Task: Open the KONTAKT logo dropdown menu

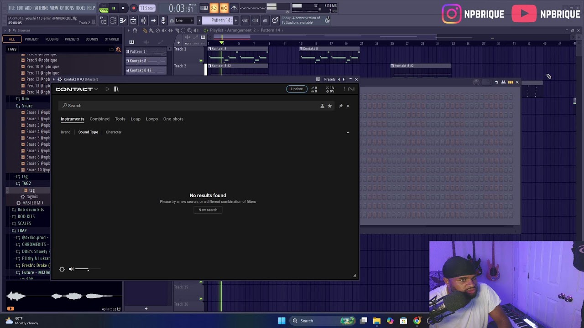Action: (x=77, y=89)
